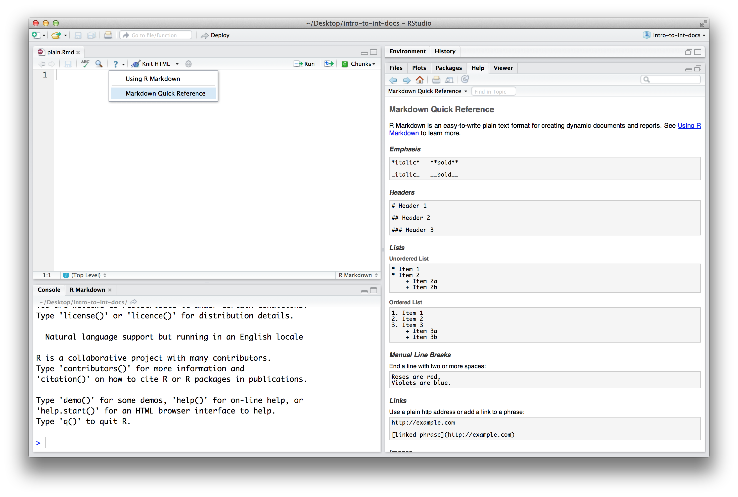This screenshot has width=738, height=497.
Task: Click the refresh icon in Help viewer
Action: (466, 80)
